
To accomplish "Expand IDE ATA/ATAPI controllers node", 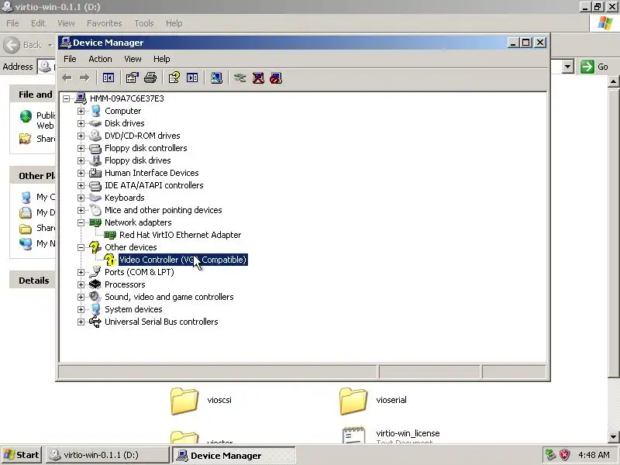I will (x=81, y=185).
